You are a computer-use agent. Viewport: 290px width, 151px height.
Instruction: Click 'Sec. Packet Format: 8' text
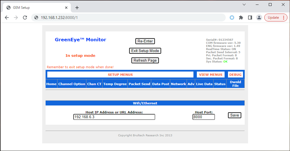coord(222,58)
